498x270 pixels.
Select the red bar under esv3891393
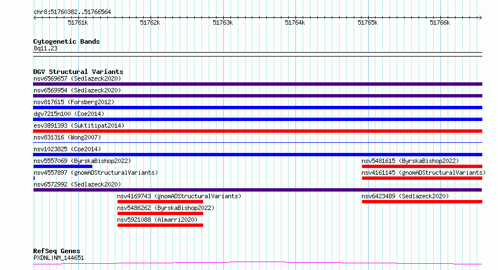(x=257, y=131)
